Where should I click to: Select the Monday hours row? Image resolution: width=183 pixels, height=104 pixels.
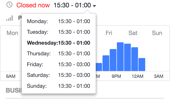[x=58, y=21]
